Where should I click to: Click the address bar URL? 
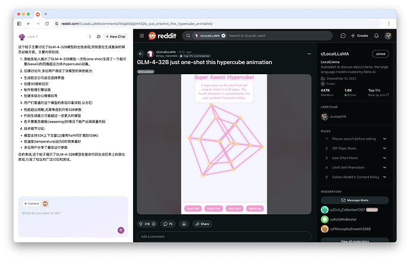[137, 24]
